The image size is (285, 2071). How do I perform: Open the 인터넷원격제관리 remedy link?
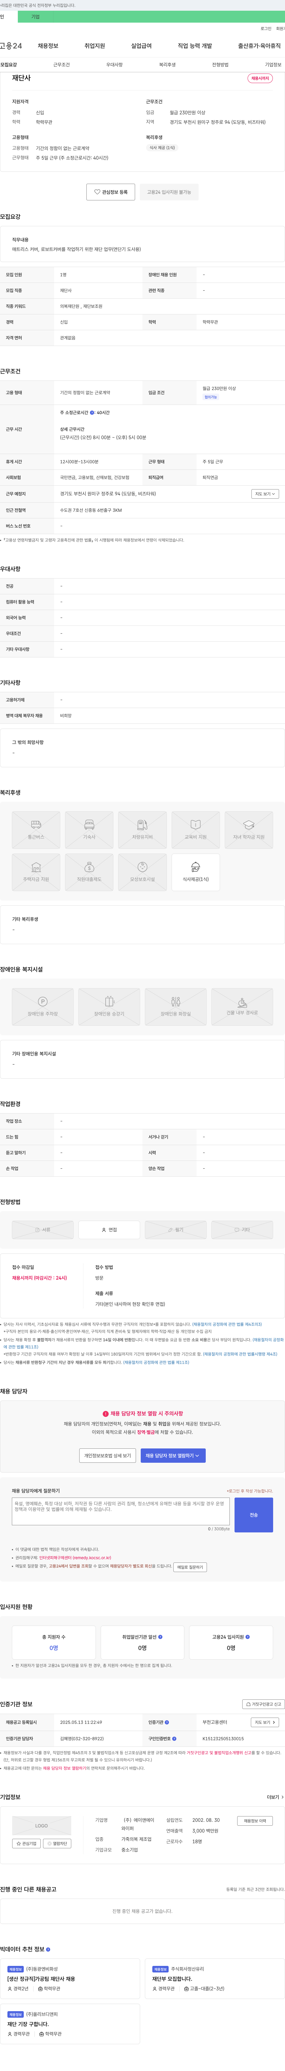pyautogui.click(x=75, y=1557)
